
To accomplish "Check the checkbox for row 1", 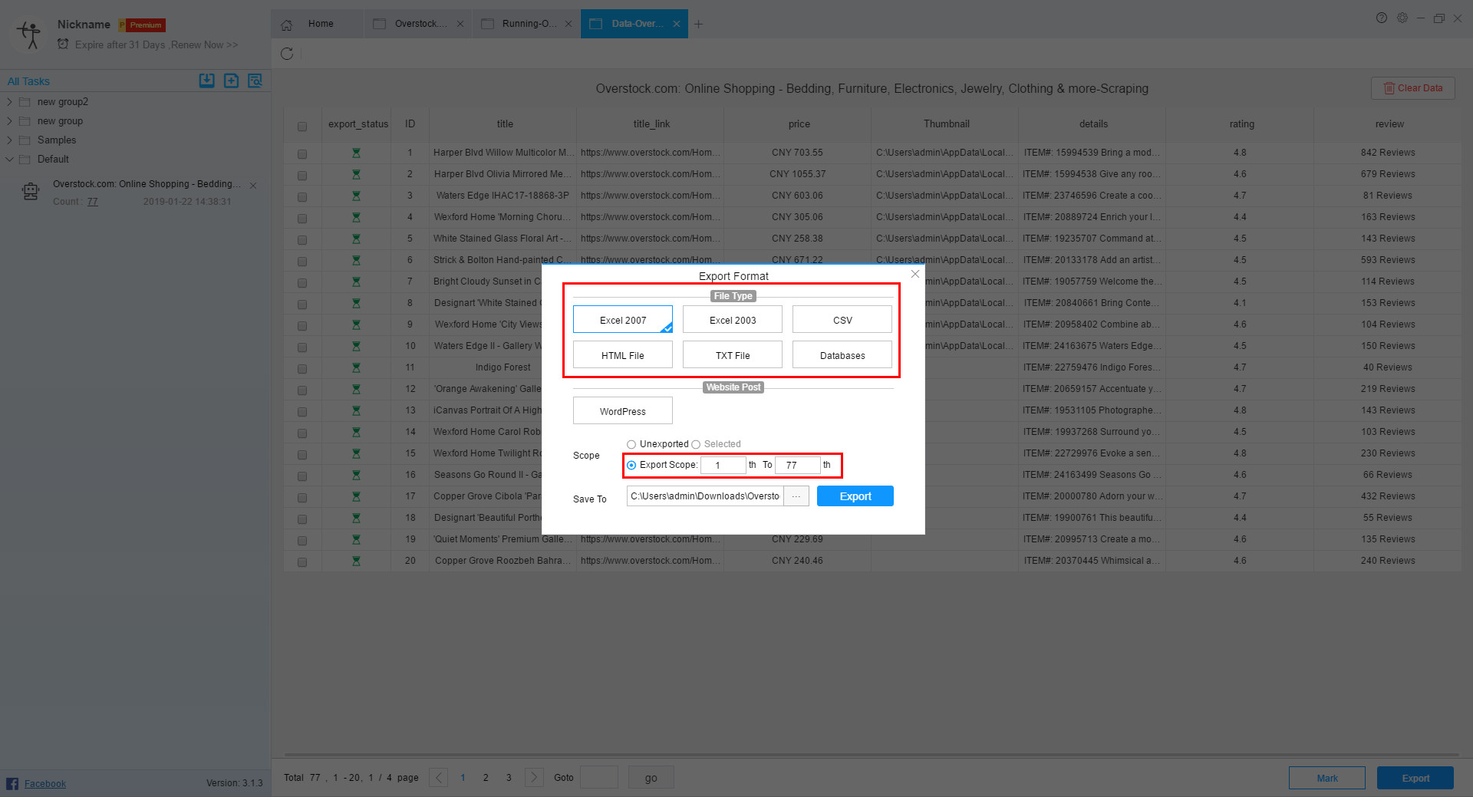I will tap(302, 154).
